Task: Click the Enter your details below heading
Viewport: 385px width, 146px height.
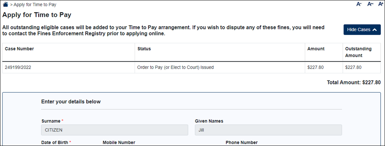Action: 71,102
